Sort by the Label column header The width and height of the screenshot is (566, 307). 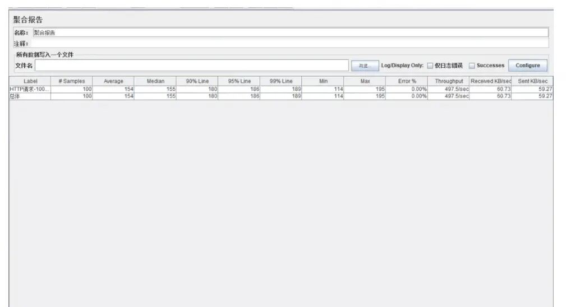pos(30,81)
